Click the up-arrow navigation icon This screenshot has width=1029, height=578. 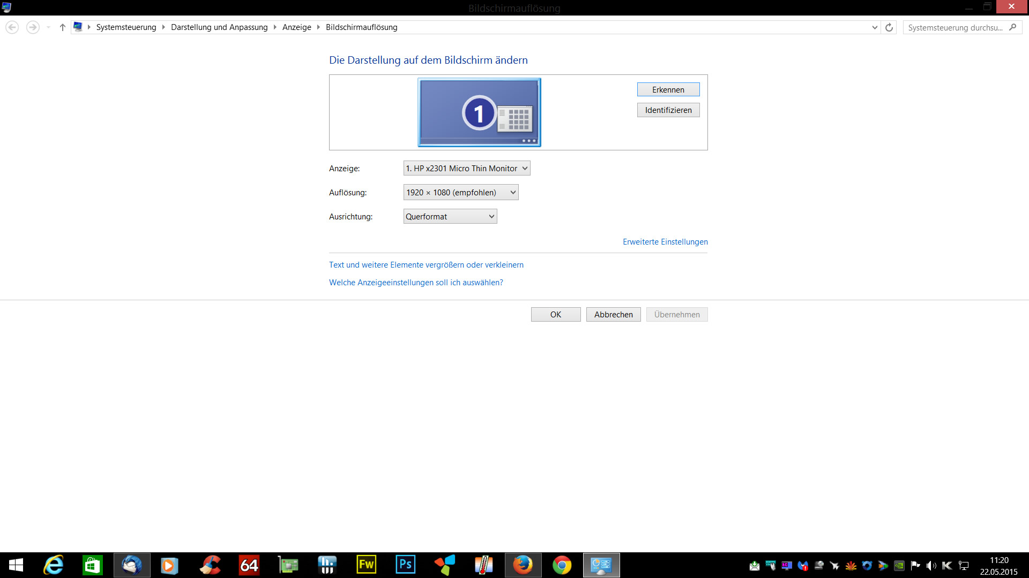click(63, 27)
